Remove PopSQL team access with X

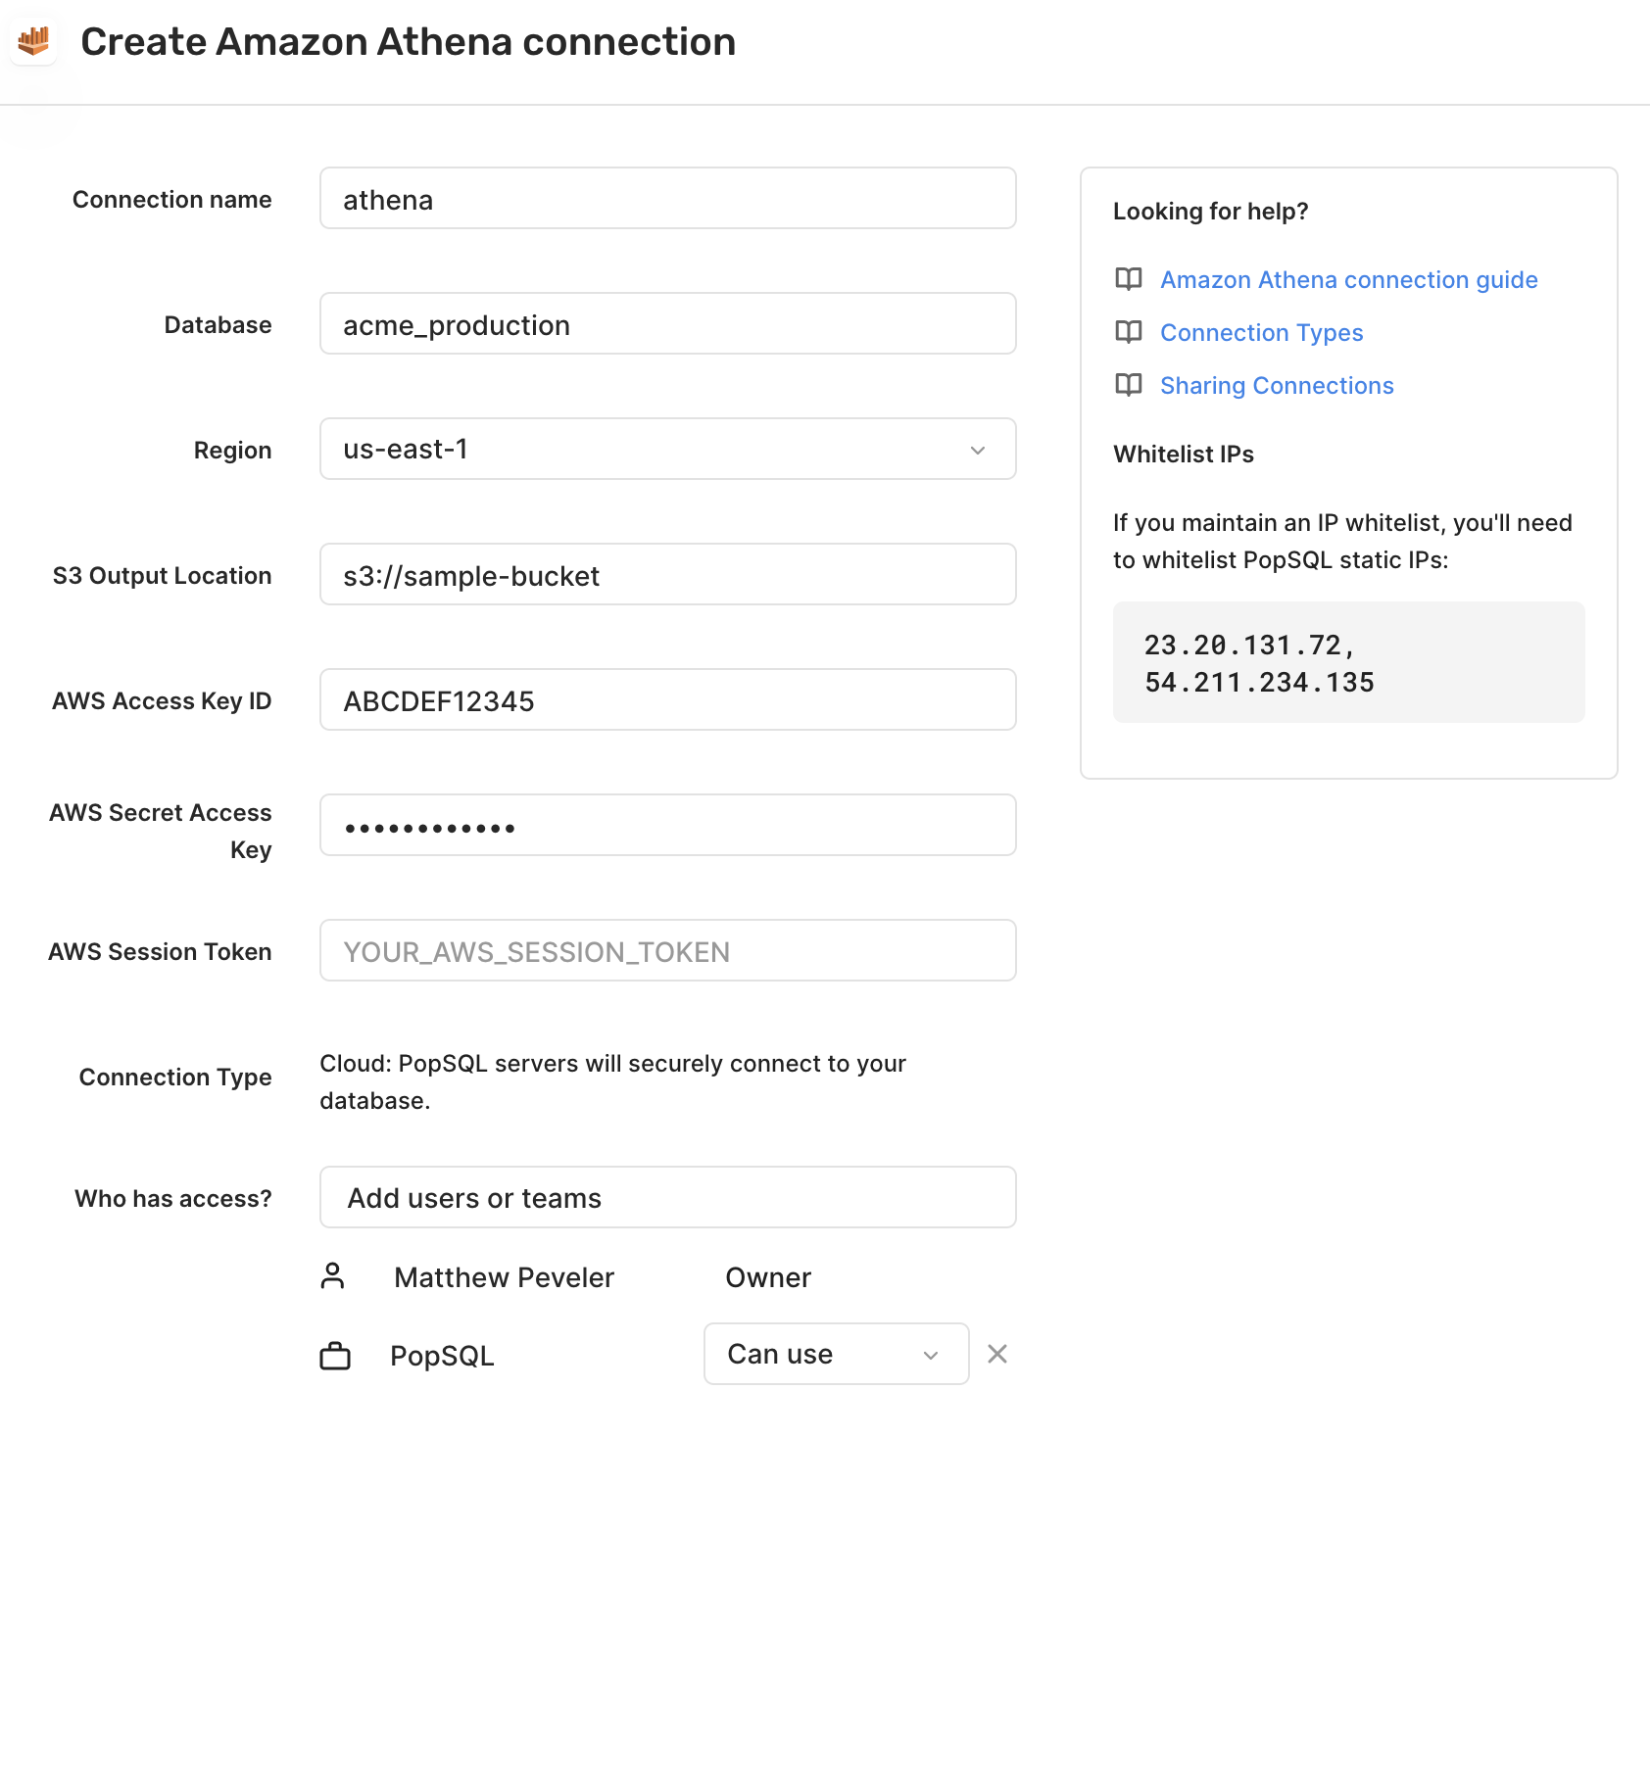tap(997, 1354)
